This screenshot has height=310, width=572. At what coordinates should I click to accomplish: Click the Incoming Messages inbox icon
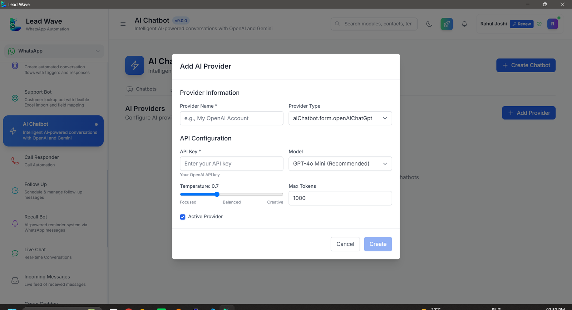(x=15, y=280)
